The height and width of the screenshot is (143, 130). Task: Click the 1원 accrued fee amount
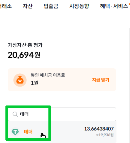pos(35,83)
